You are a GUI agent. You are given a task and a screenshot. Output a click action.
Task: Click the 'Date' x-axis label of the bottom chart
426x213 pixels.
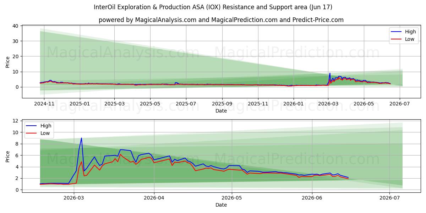point(221,205)
